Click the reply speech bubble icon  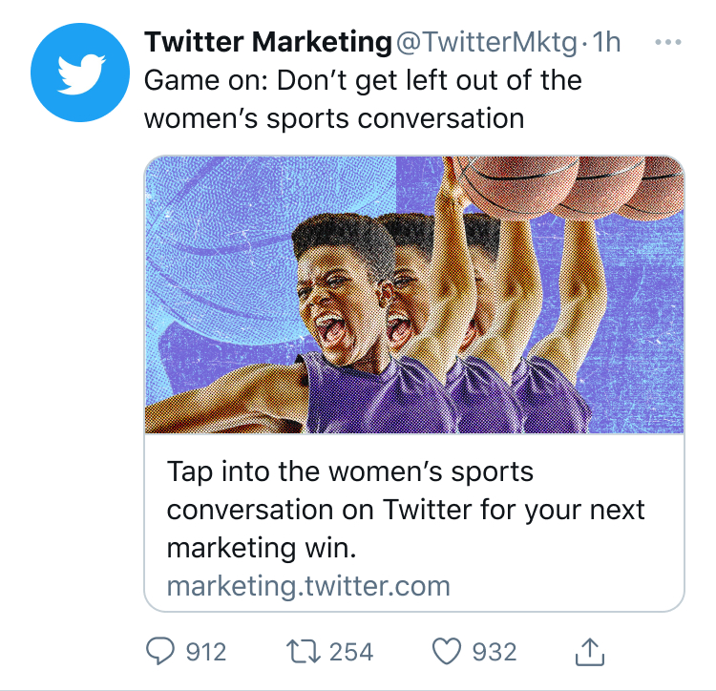(x=159, y=652)
